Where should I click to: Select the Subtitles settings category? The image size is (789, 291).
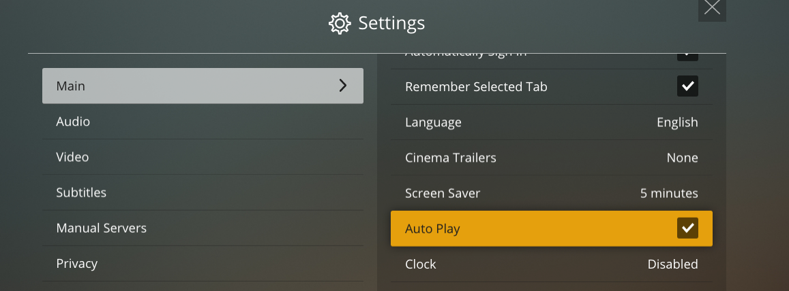(x=81, y=192)
